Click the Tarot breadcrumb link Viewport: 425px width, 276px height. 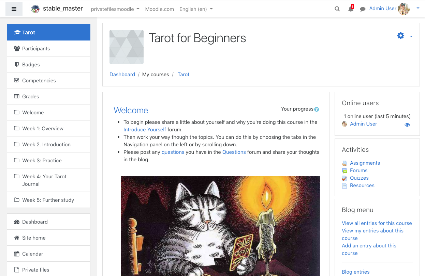(x=184, y=75)
